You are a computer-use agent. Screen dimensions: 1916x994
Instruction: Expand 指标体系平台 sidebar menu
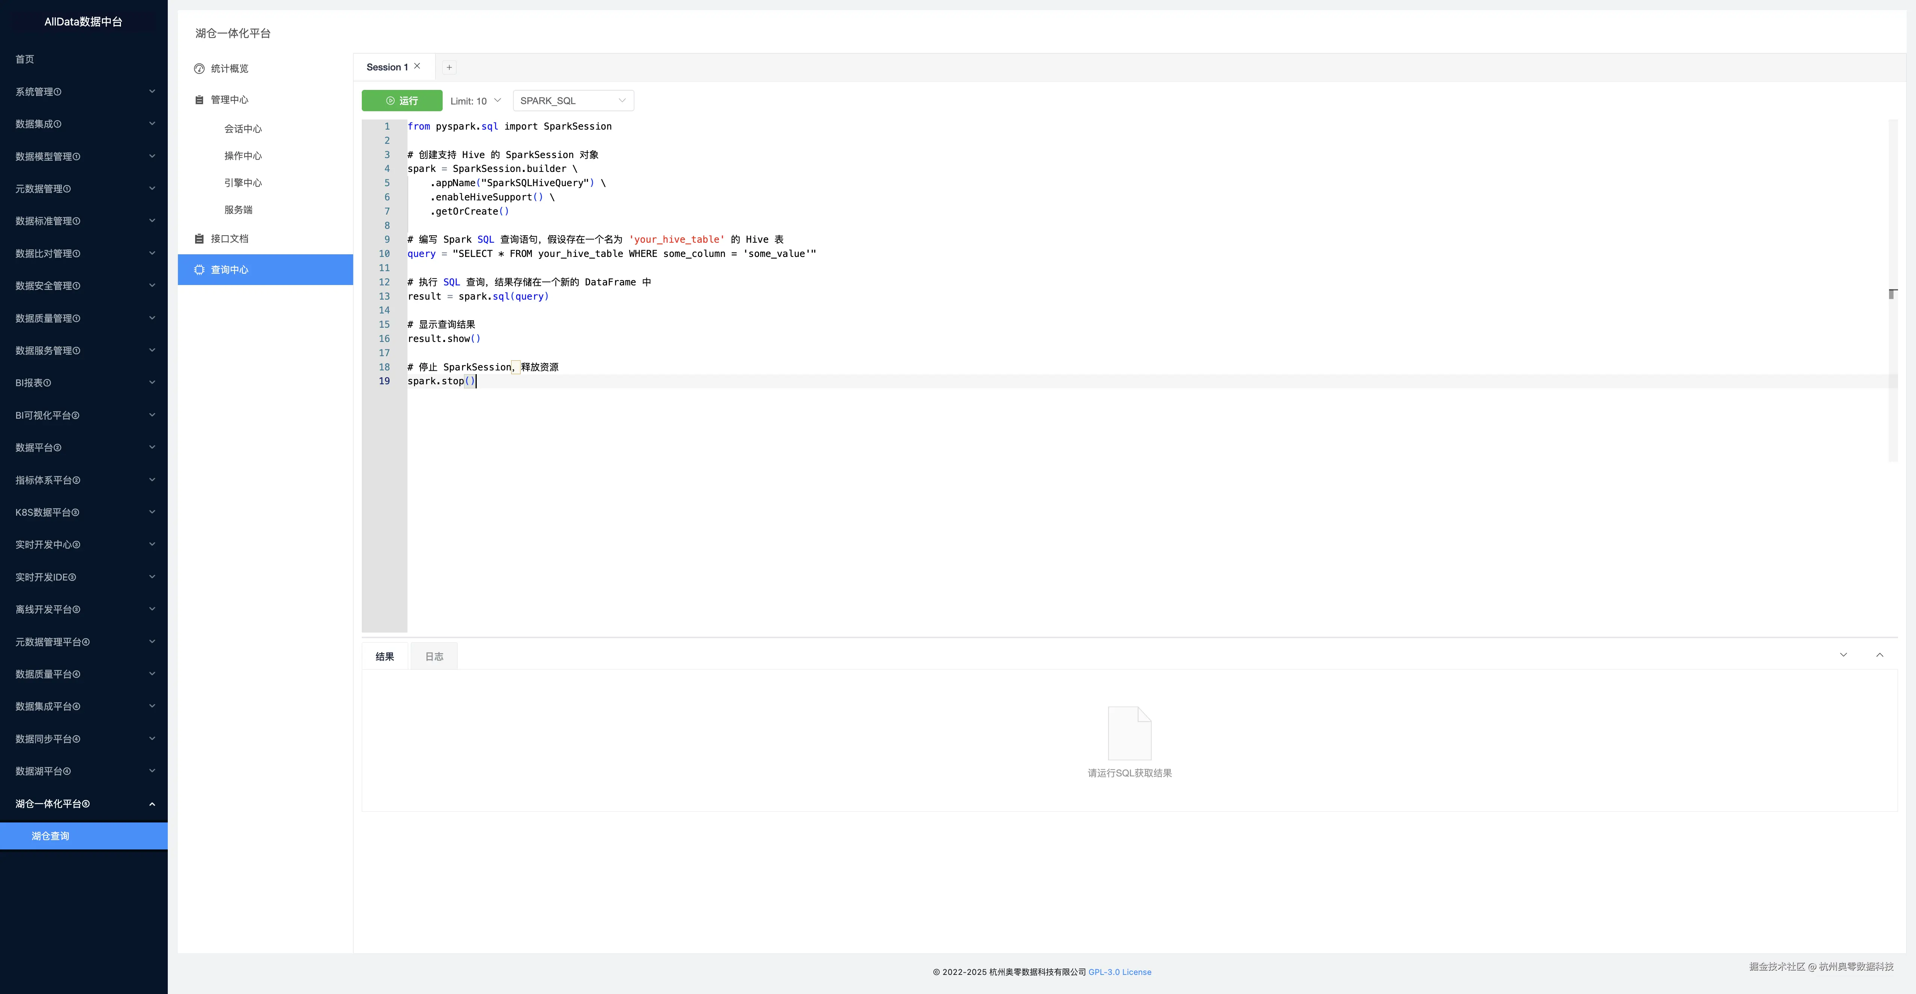(83, 480)
